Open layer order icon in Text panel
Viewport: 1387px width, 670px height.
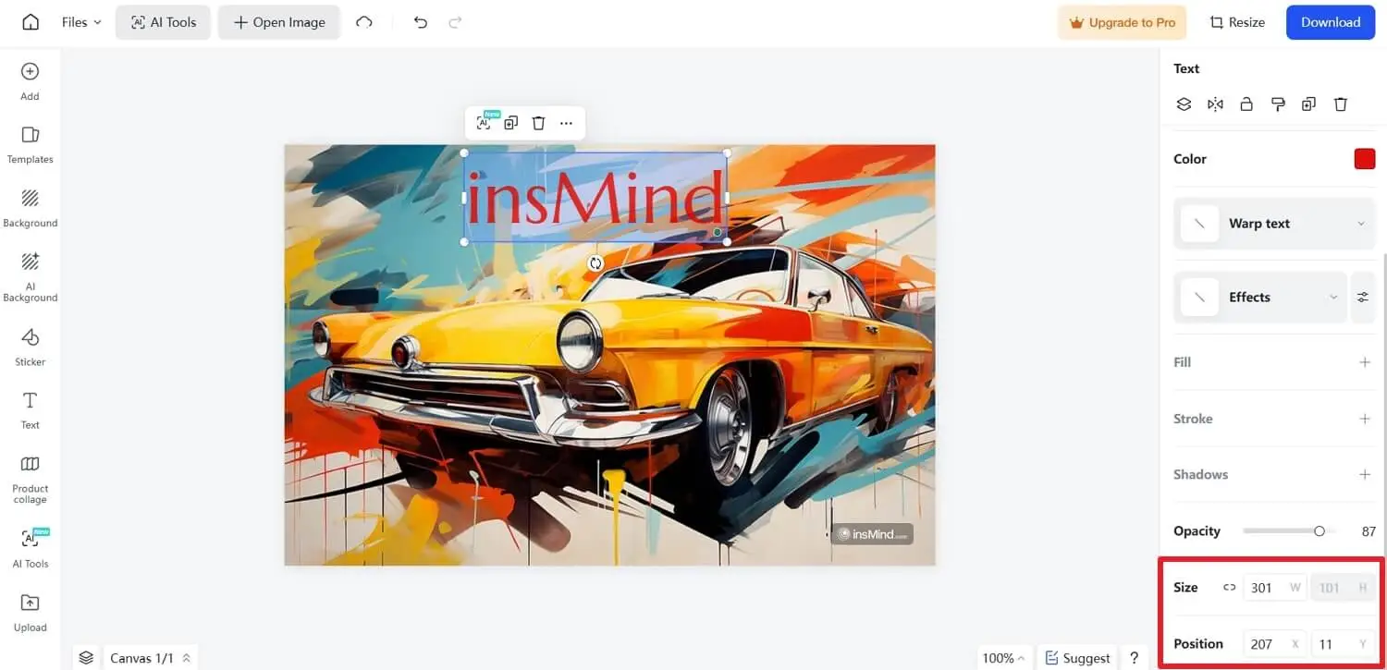(1184, 104)
